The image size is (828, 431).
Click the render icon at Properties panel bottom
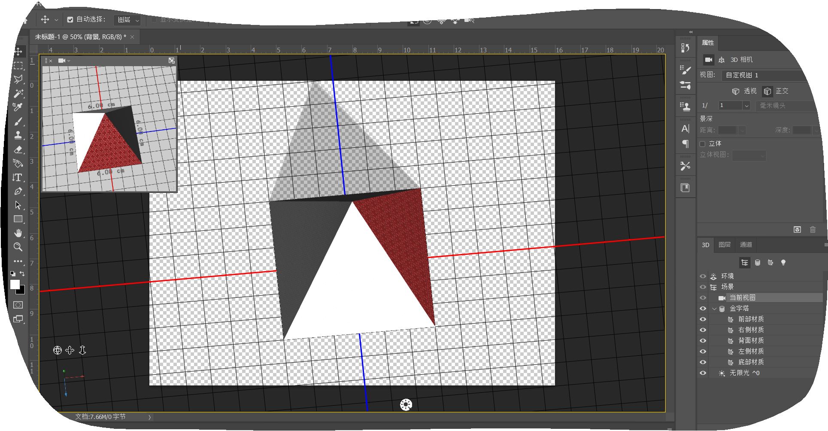[797, 229]
